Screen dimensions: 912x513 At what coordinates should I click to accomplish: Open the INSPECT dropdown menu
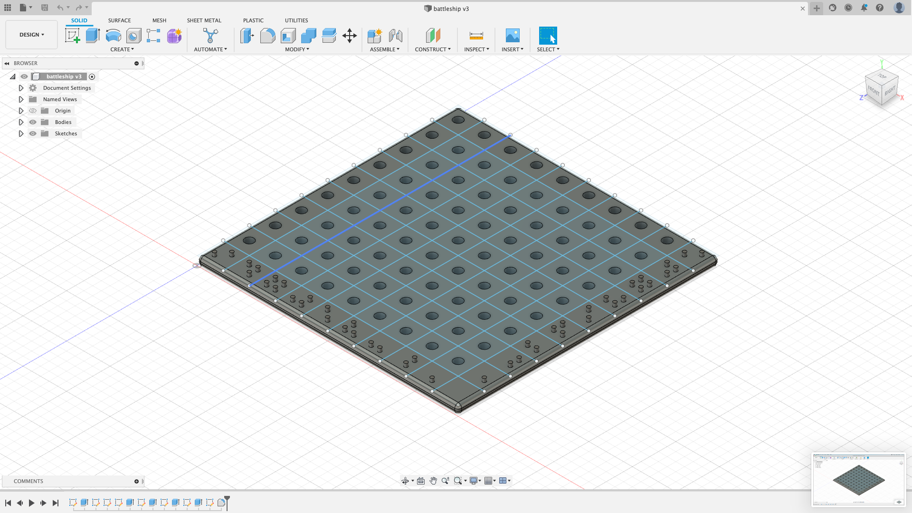coord(476,49)
